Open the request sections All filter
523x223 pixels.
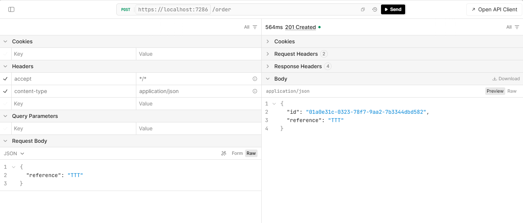coord(251,27)
